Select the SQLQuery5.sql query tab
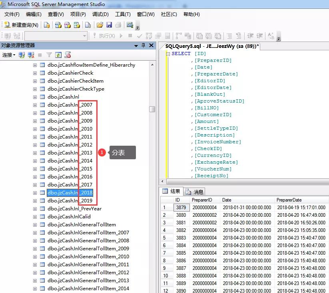 tap(212, 46)
